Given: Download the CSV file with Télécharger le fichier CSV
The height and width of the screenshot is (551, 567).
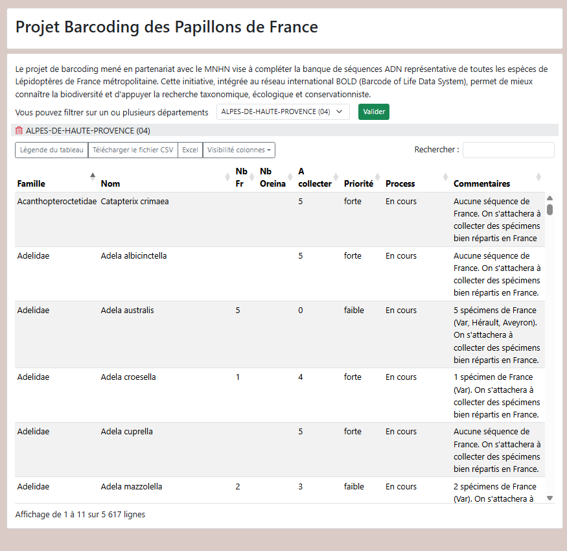Looking at the screenshot, I should [x=133, y=150].
